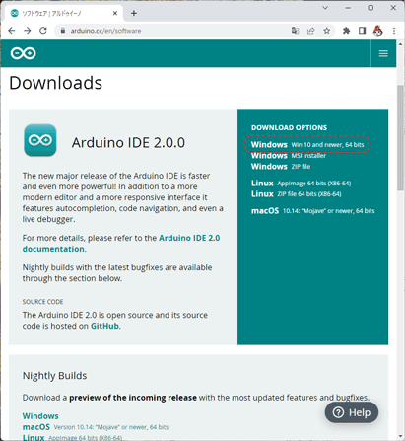The image size is (405, 441).
Task: Select the Arduino software browser tab
Action: (64, 13)
